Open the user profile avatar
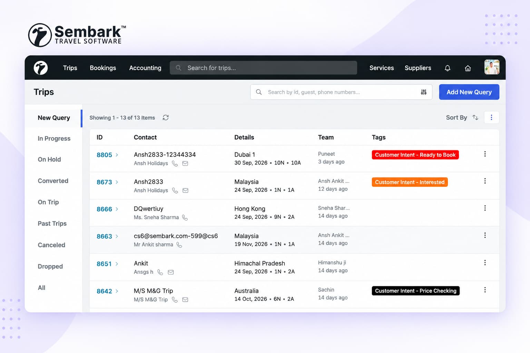 coord(492,67)
